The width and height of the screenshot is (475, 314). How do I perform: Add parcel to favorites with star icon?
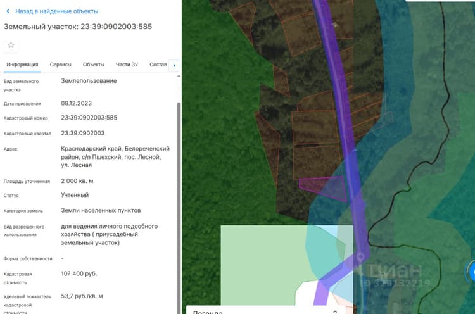pyautogui.click(x=11, y=45)
